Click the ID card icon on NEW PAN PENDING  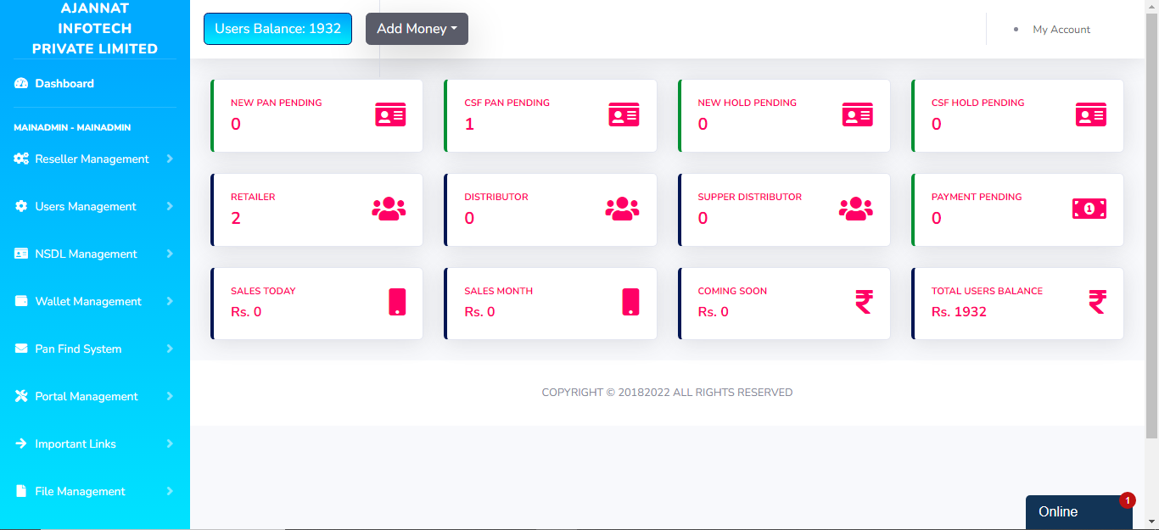click(x=390, y=114)
